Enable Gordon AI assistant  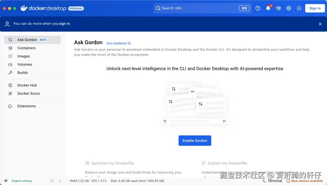[195, 140]
